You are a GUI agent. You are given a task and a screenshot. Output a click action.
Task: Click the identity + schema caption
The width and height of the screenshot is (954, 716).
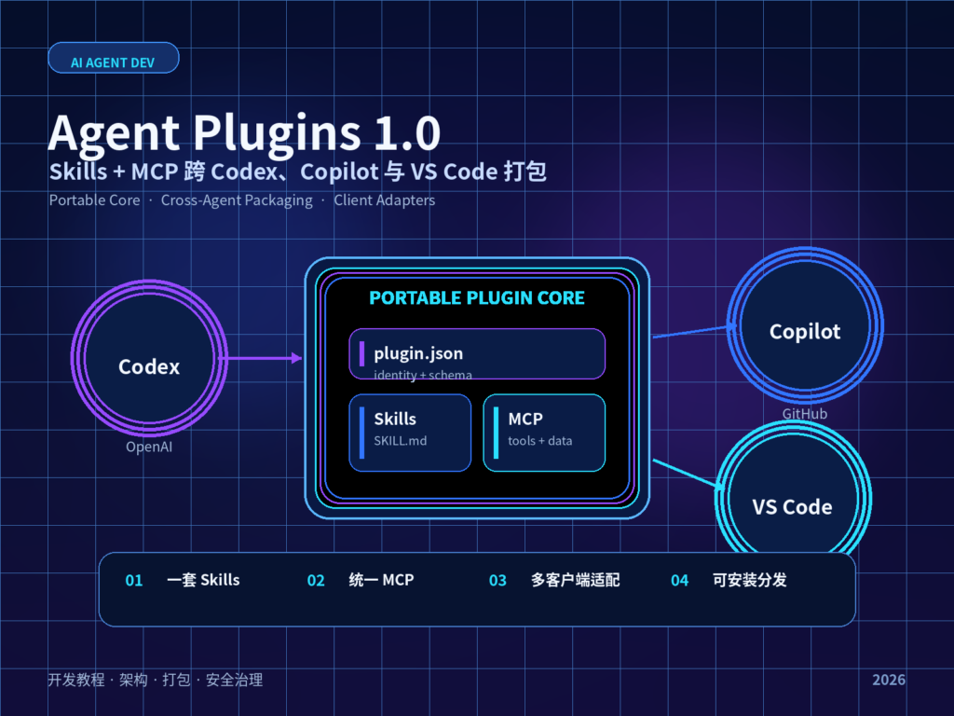pyautogui.click(x=423, y=375)
